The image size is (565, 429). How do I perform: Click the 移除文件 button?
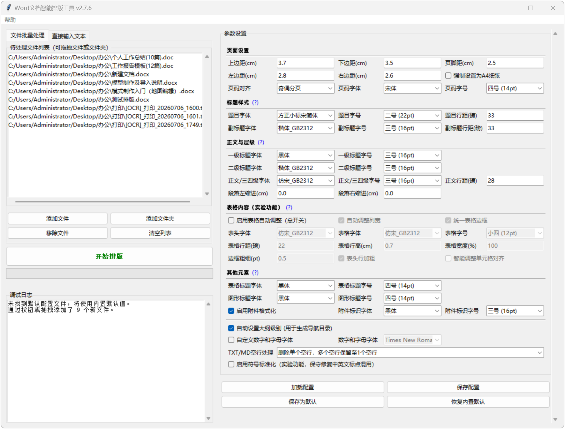tap(57, 233)
